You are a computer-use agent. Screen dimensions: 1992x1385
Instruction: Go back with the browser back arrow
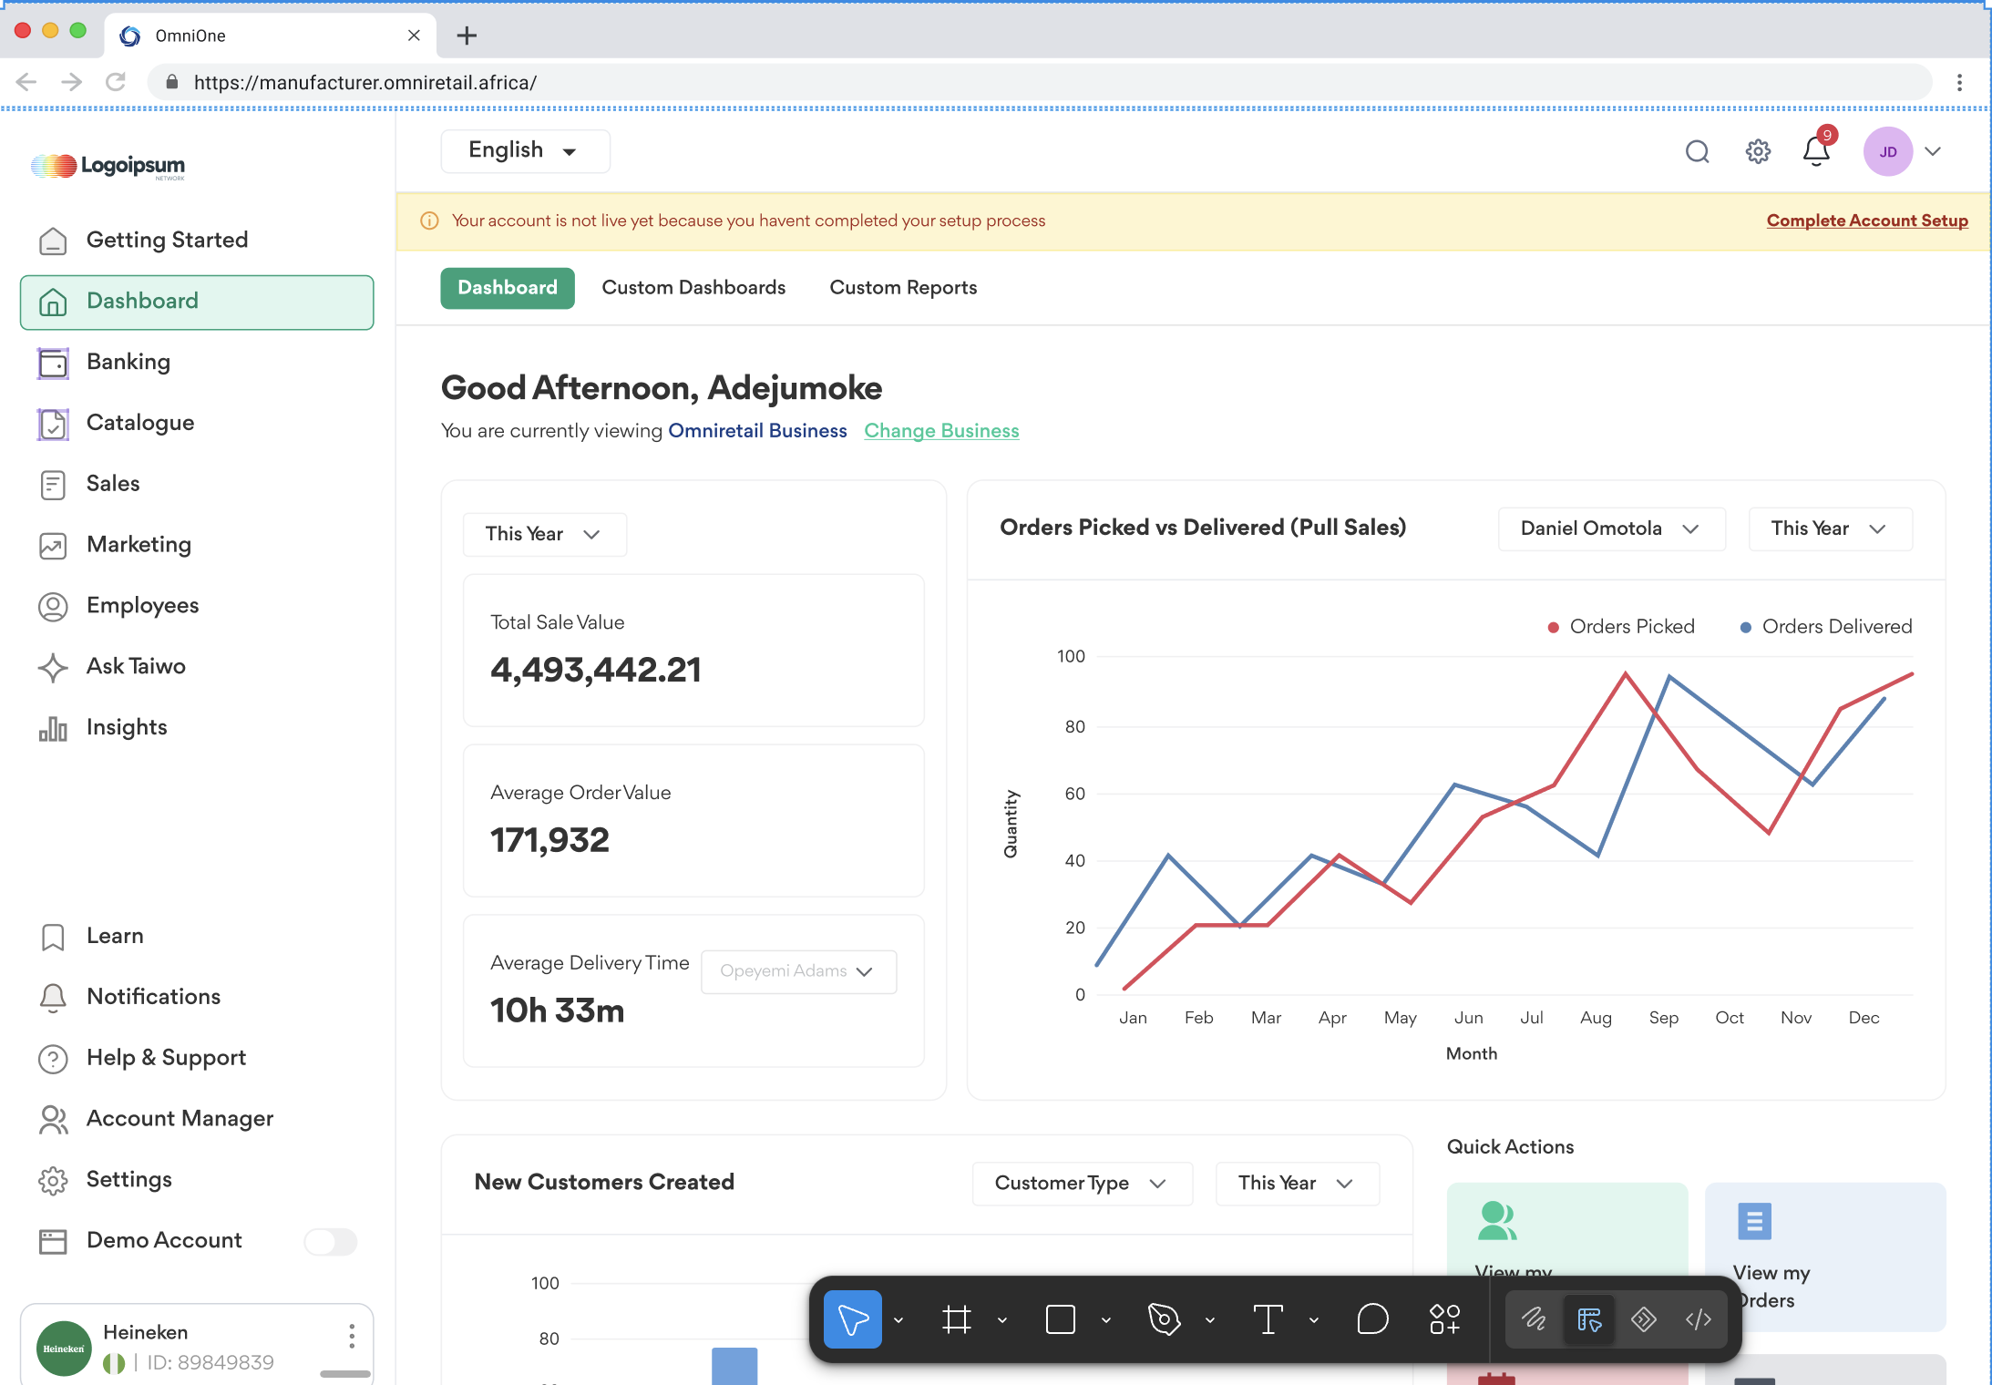(26, 82)
